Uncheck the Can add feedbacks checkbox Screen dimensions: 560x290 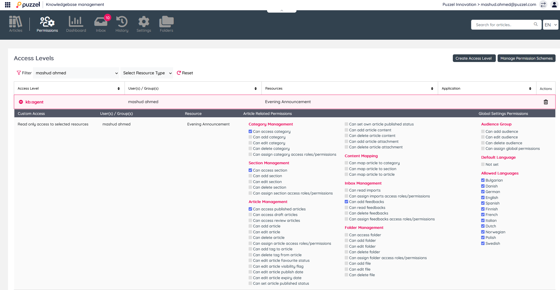pos(347,202)
